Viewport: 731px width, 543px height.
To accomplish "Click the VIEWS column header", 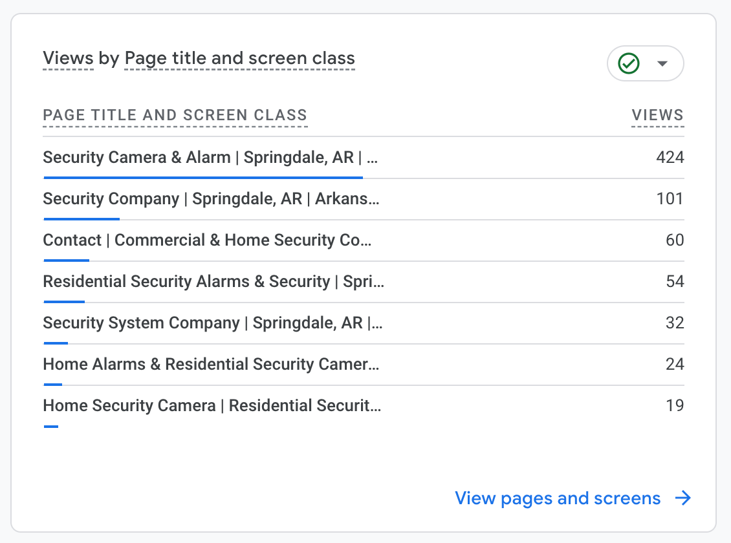I will (657, 116).
